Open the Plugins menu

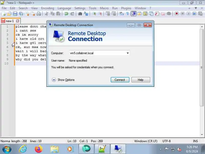126,8
